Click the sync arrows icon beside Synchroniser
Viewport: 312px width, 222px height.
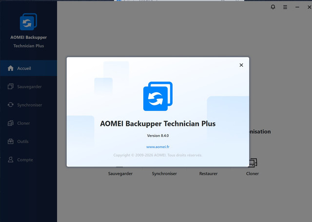pos(11,105)
